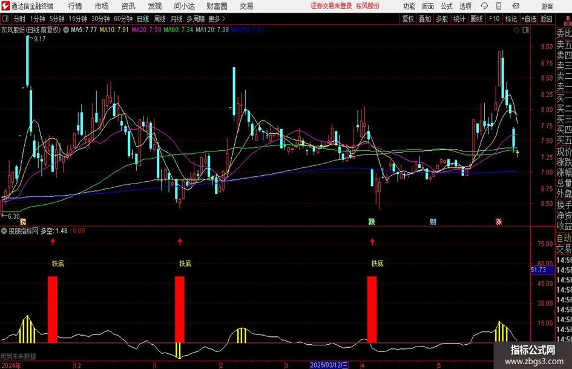Viewport: 572px width, 369px height.
Task: Switch to the 周线 period tab
Action: point(159,19)
